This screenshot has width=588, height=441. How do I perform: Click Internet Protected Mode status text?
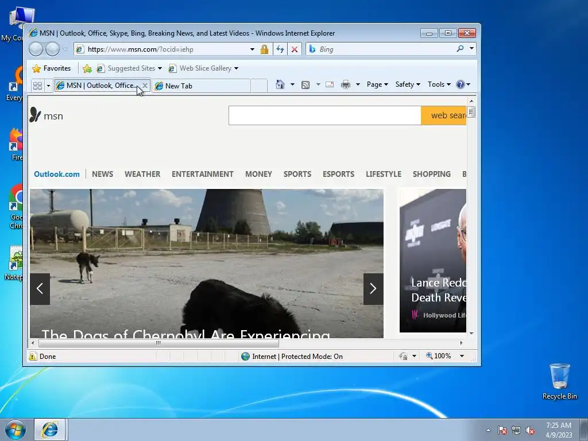[297, 356]
